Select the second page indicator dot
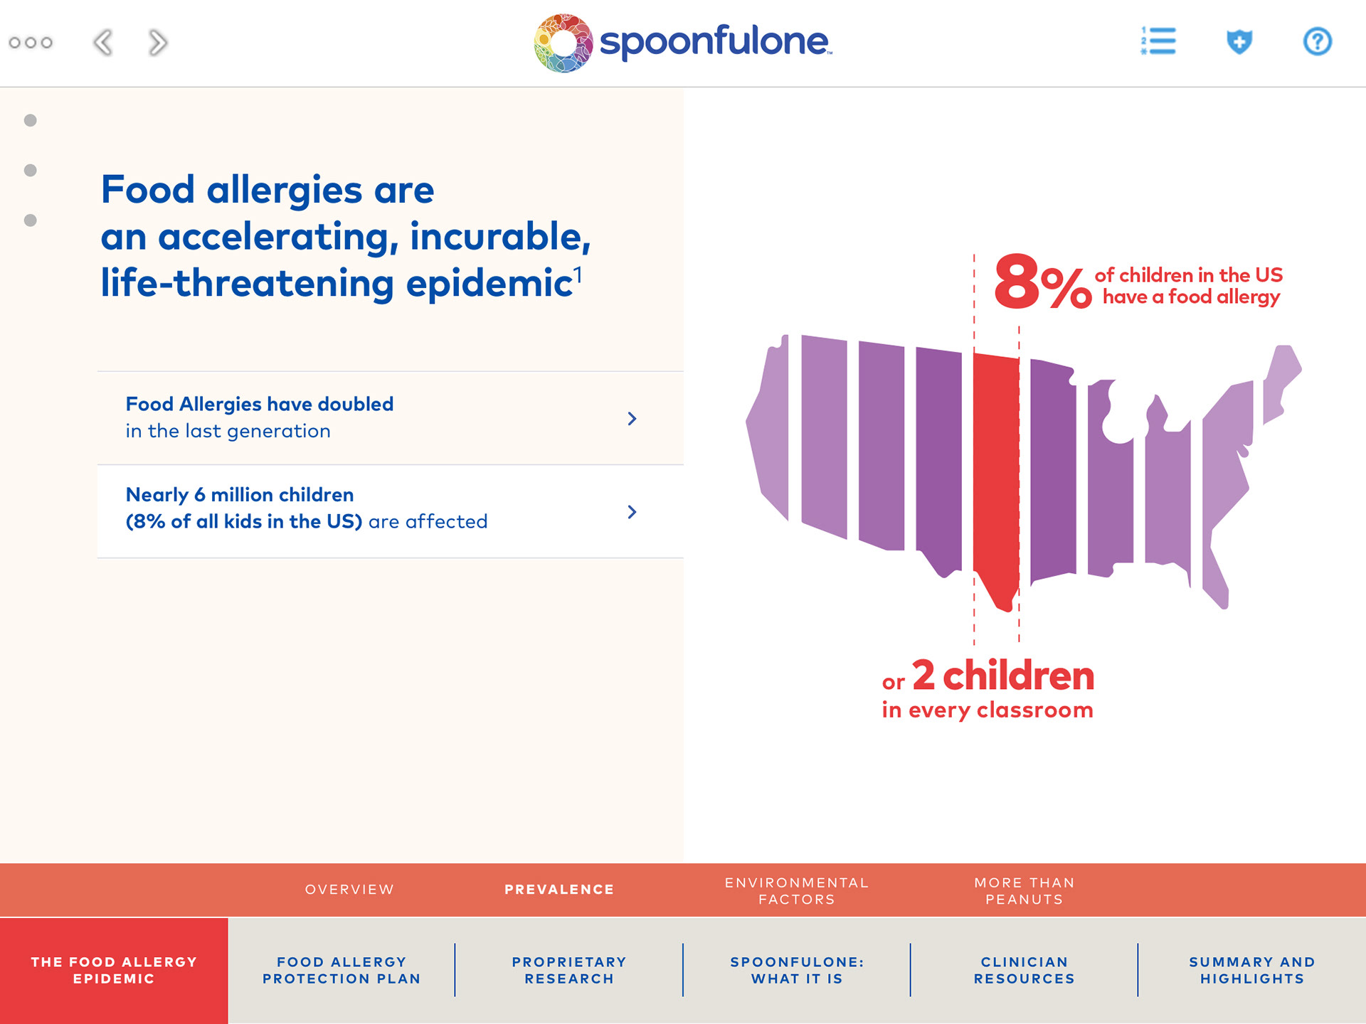1366x1024 pixels. coord(30,170)
